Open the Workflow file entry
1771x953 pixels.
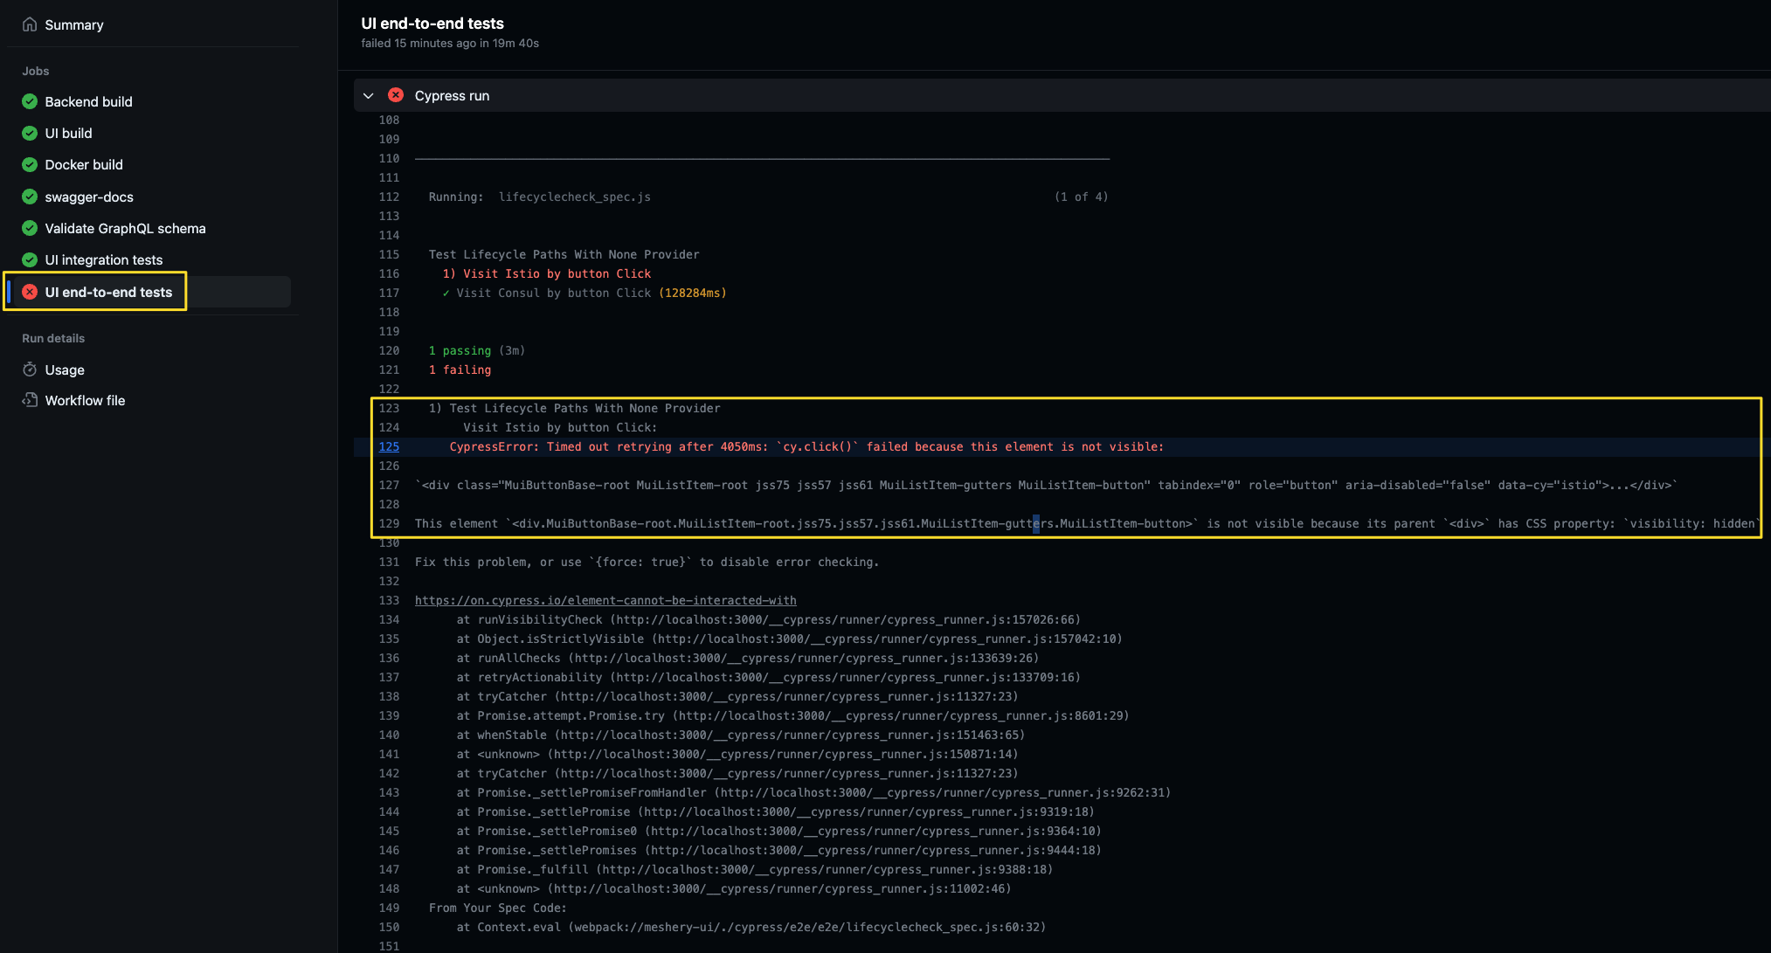tap(84, 400)
